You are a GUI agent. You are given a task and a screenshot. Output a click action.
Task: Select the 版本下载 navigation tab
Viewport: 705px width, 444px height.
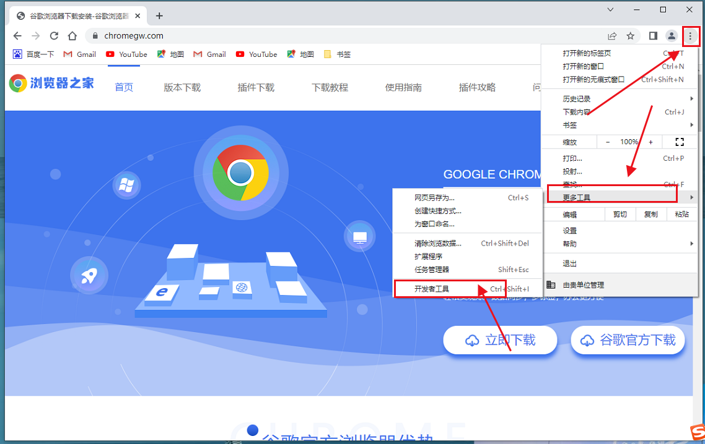tap(182, 88)
